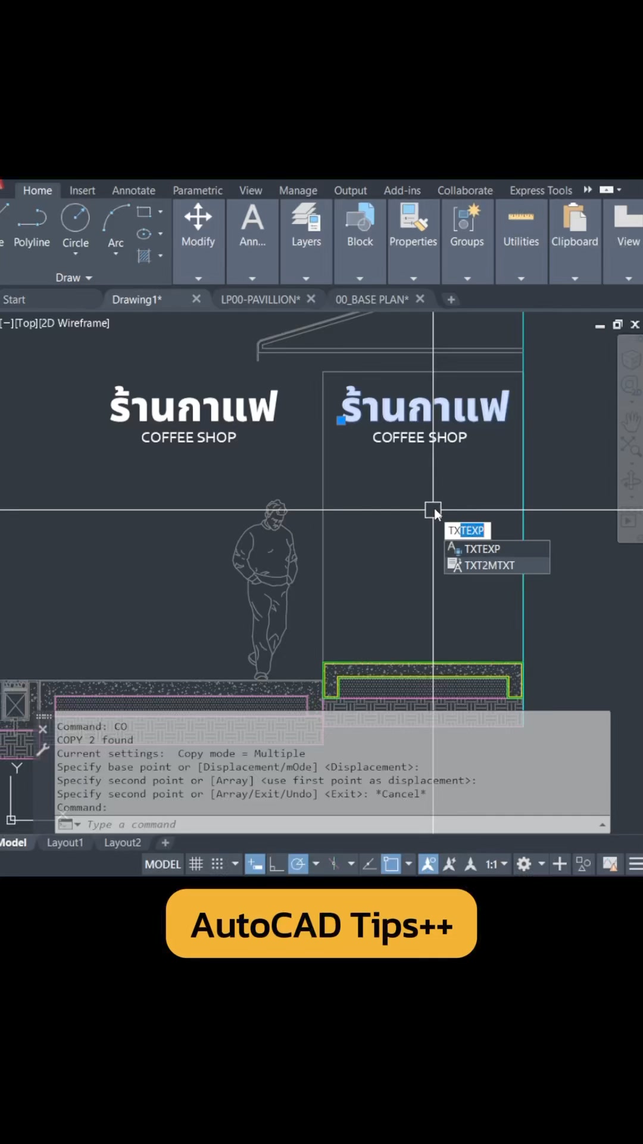Image resolution: width=643 pixels, height=1144 pixels.
Task: Select the Circle draw tool
Action: tap(76, 225)
